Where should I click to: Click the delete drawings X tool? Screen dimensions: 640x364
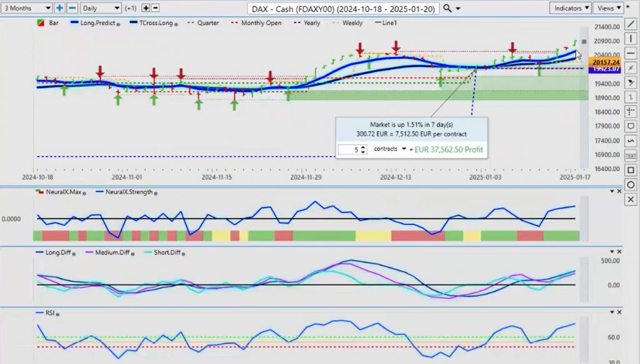point(631,199)
